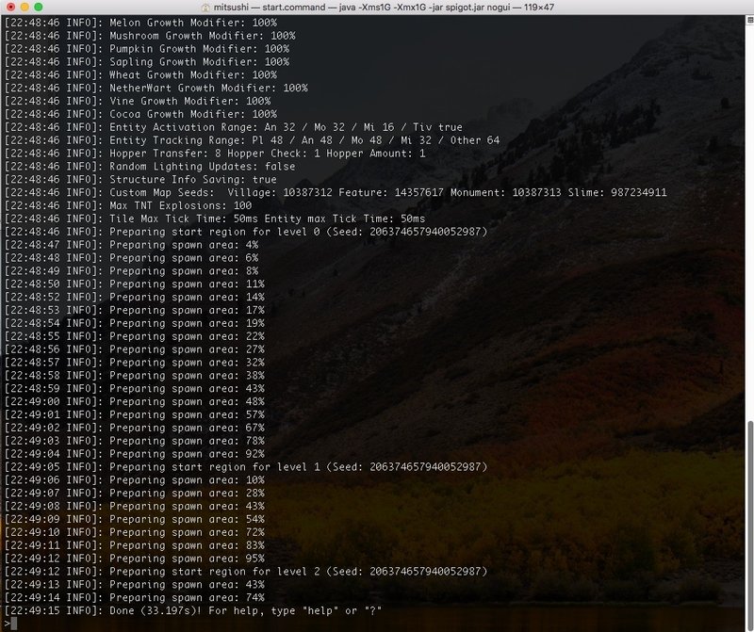Viewport: 754px width, 632px height.
Task: Click 'Preparing spawn area: 92%' line
Action: pos(135,454)
